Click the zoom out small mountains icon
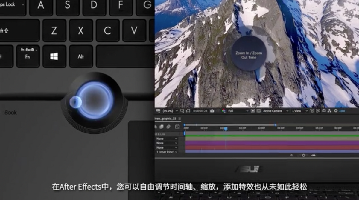The image size is (359, 200). coord(292,155)
